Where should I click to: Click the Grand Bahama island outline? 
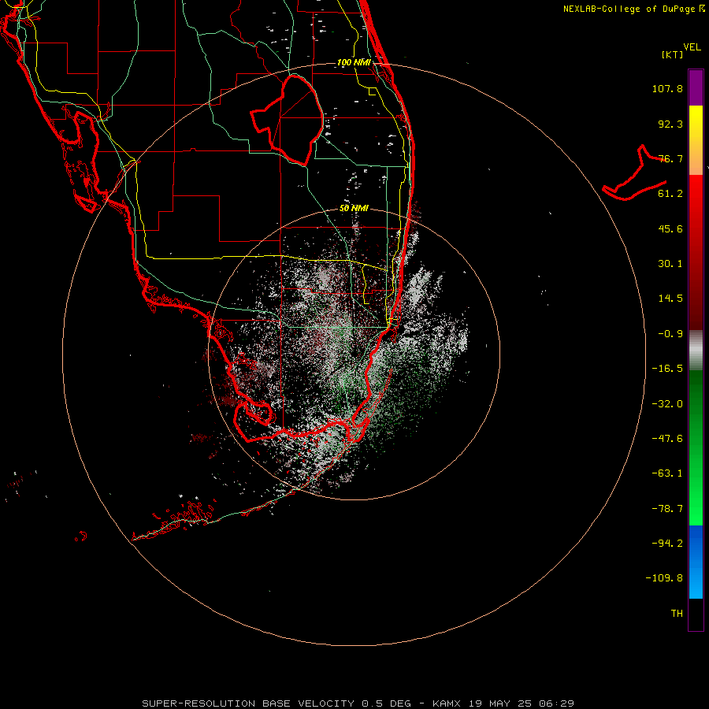pos(635,174)
